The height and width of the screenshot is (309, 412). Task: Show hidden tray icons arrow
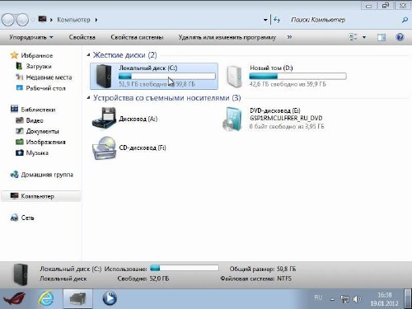coord(332,299)
